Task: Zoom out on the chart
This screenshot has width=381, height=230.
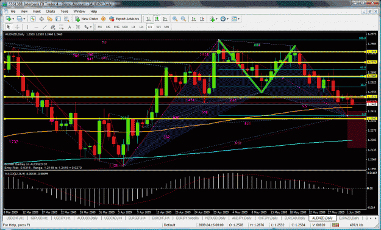Action: 183,19
